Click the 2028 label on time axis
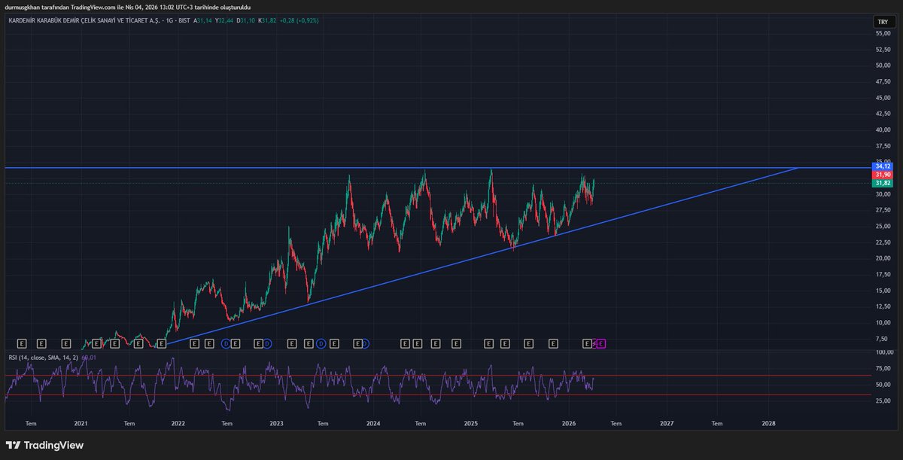 tap(768, 424)
